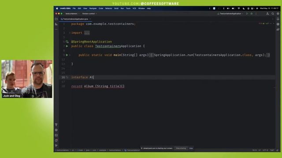This screenshot has width=282, height=158.
Task: Open the macOS clock and date
Action: tap(269, 8)
